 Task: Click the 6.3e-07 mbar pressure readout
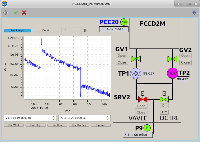tap(114, 29)
